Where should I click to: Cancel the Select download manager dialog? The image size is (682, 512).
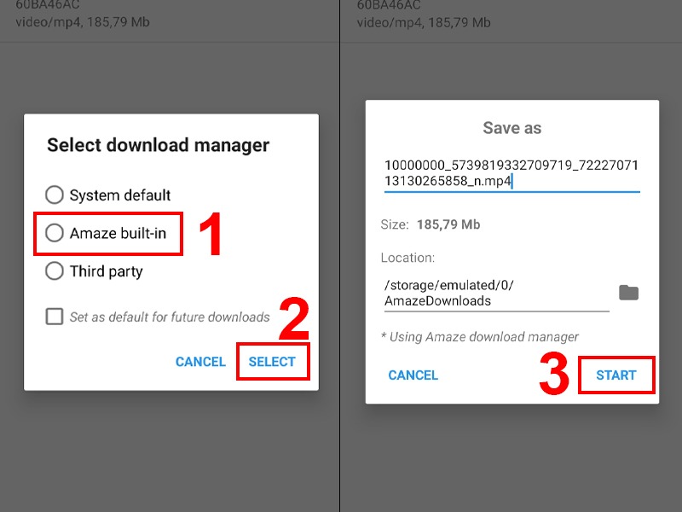coord(200,362)
